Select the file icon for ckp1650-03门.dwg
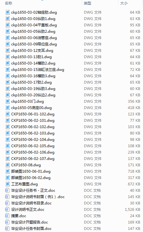The width and height of the screenshot is (143, 232). pos(8,101)
